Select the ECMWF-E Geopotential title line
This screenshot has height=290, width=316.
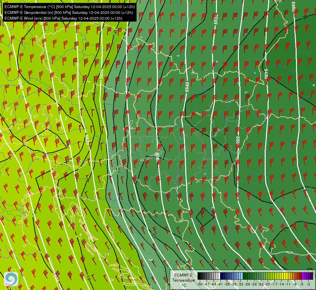pos(68,13)
